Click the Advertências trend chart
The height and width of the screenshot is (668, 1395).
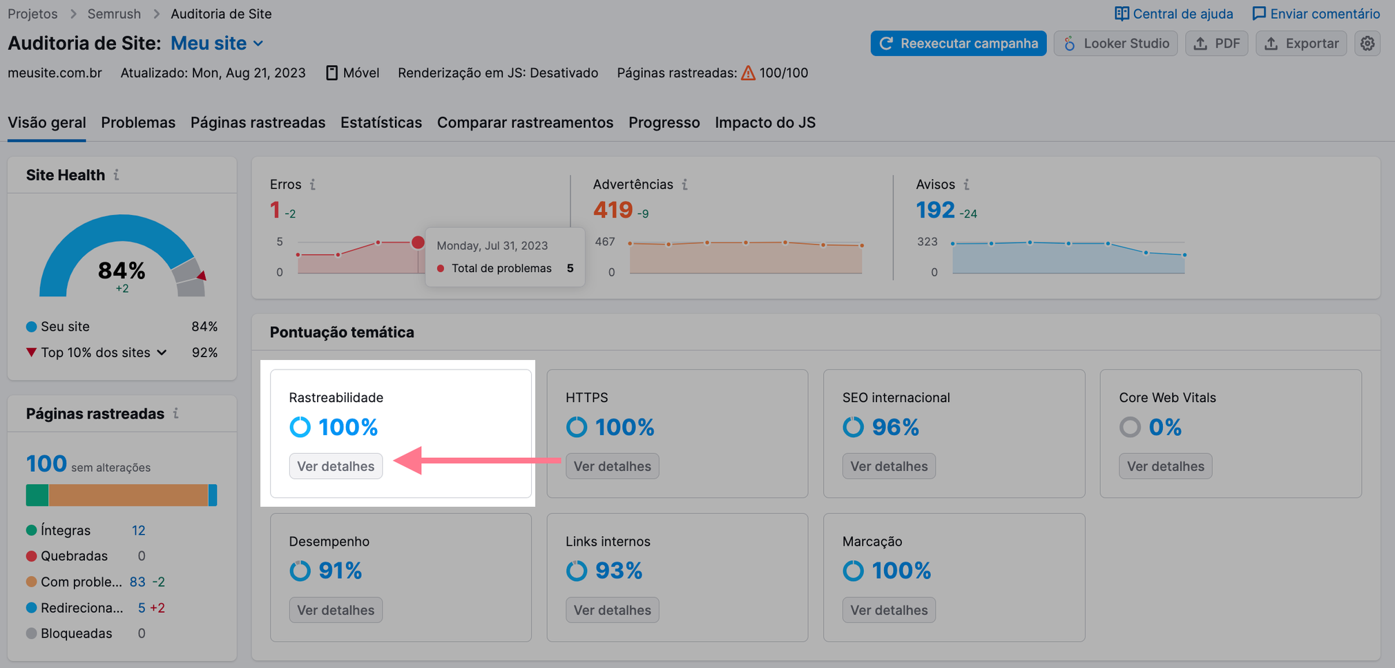point(746,258)
